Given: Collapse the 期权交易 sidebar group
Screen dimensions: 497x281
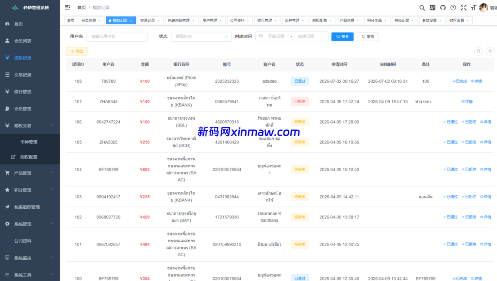Looking at the screenshot, I should tap(30, 125).
